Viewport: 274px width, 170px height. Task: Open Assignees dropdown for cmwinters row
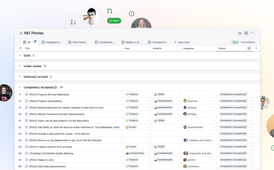point(214,167)
